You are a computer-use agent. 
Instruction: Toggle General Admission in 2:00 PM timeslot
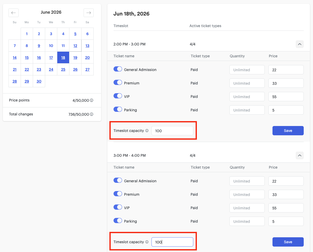118,69
